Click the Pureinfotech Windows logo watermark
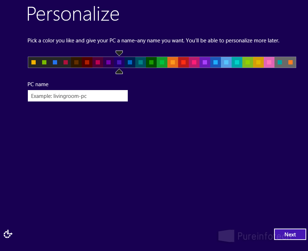 227,235
